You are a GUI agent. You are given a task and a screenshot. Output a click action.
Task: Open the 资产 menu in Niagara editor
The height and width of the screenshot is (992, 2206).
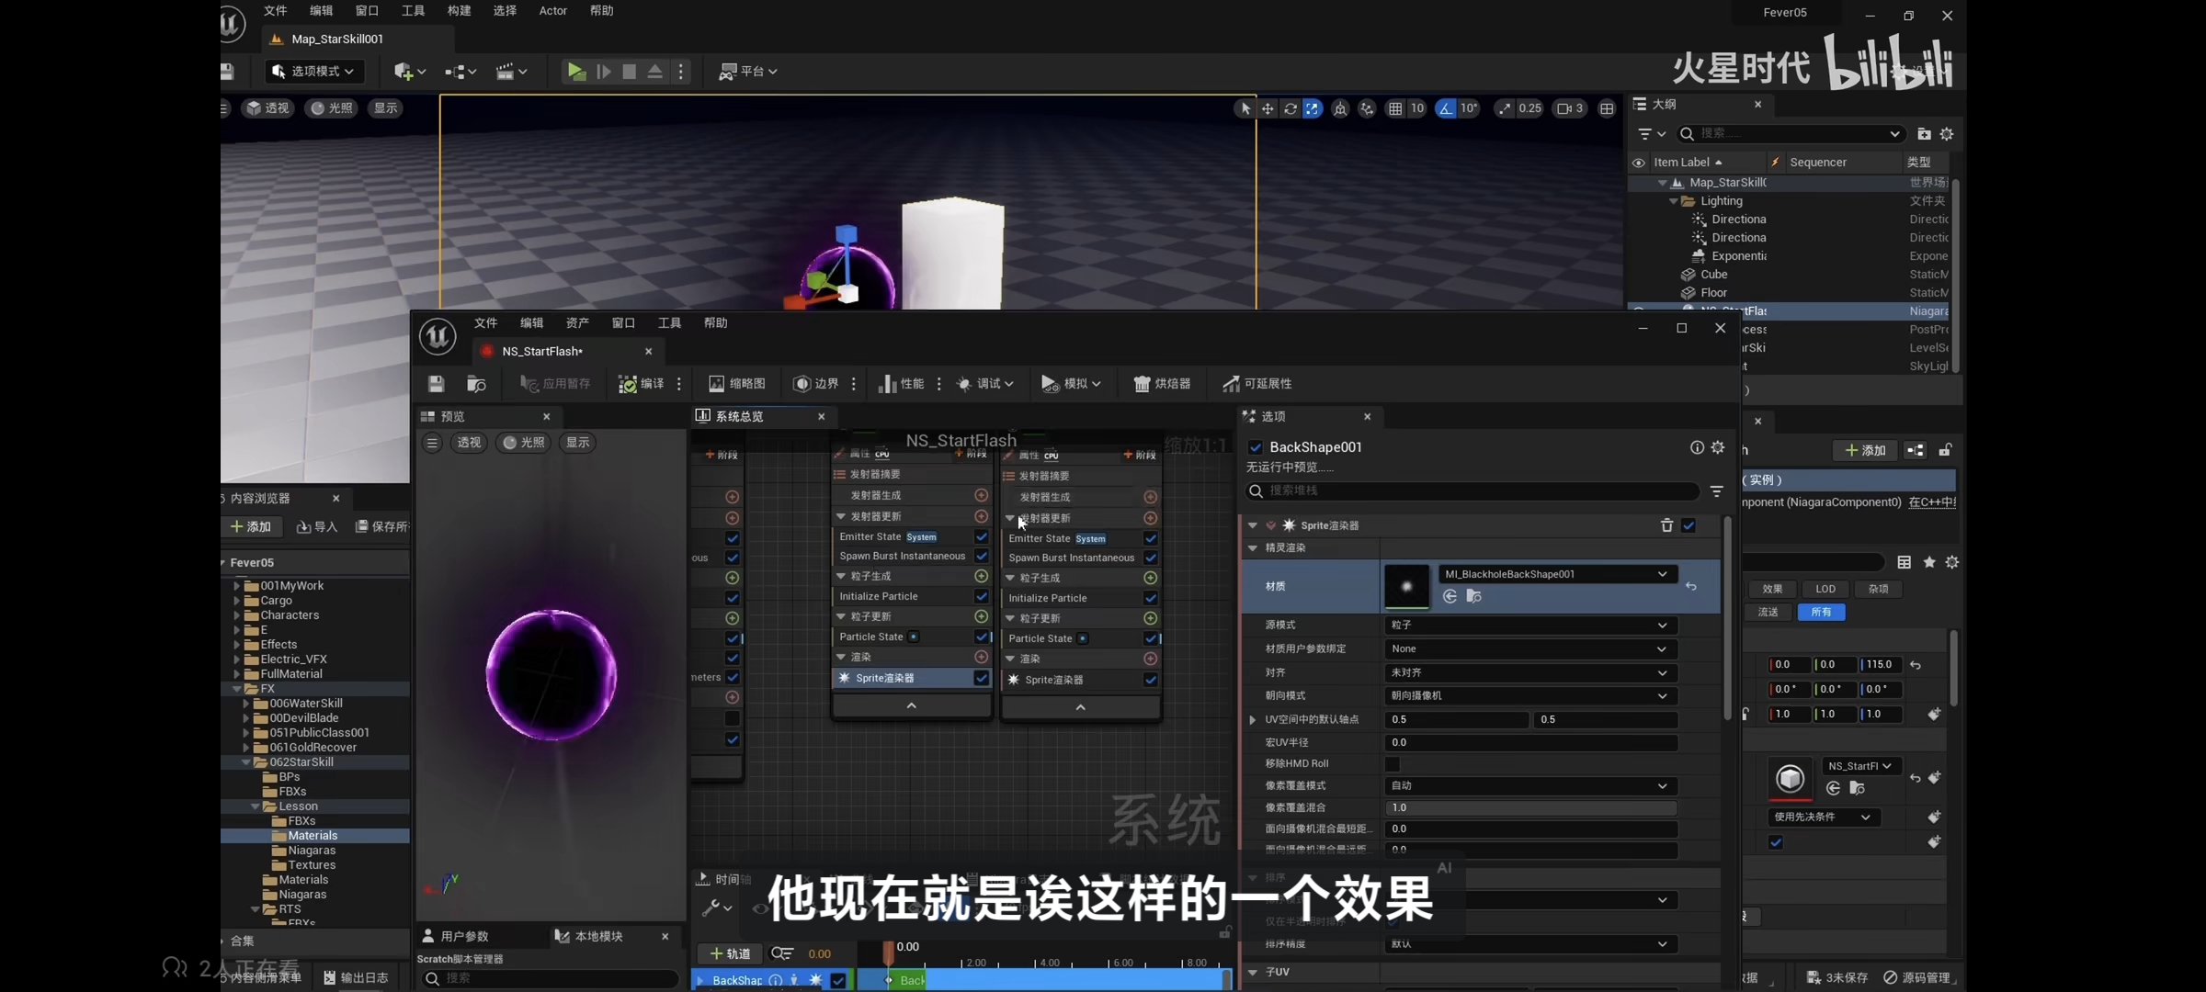577,323
